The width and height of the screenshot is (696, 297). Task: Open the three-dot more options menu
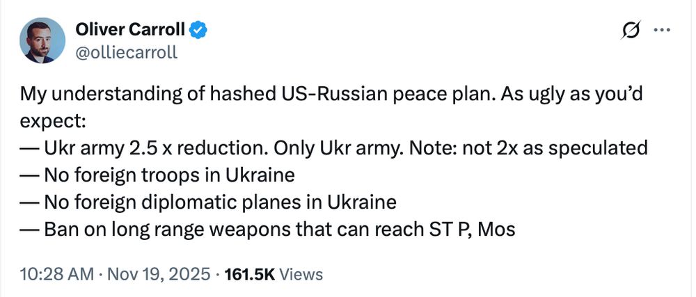click(663, 30)
